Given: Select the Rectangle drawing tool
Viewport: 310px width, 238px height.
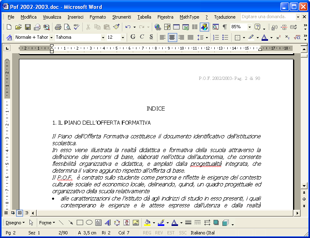Looking at the screenshot, I should [x=80, y=223].
